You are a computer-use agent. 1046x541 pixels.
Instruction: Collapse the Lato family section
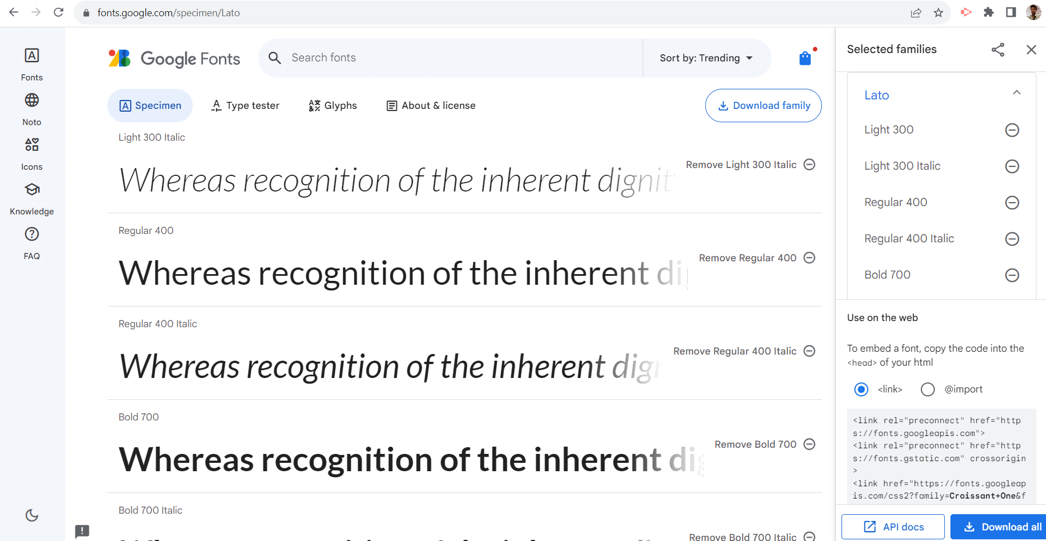pos(1016,93)
